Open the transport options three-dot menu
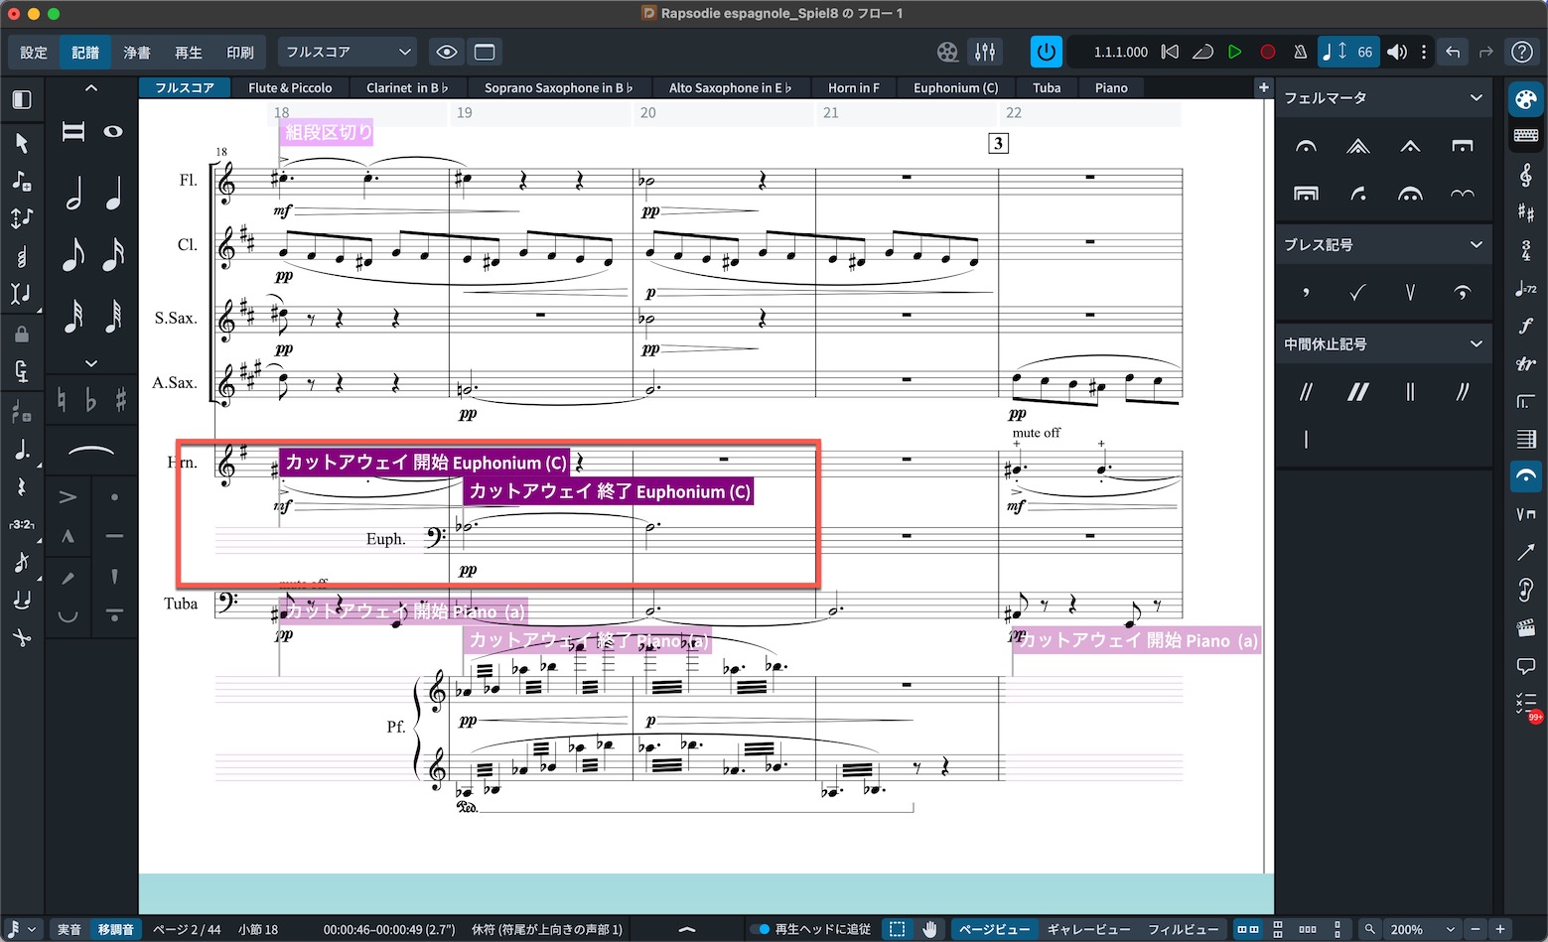The image size is (1548, 942). point(1424,52)
